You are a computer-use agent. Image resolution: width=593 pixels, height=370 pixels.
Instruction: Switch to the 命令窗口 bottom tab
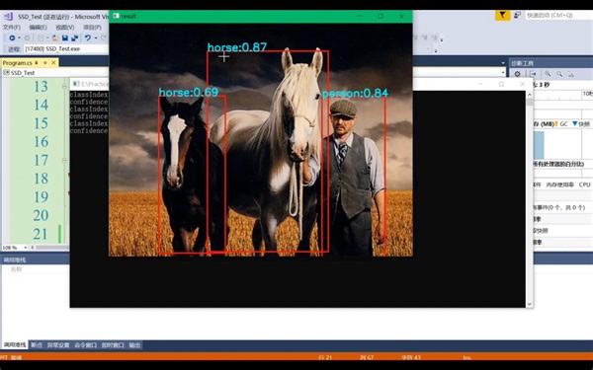(85, 345)
